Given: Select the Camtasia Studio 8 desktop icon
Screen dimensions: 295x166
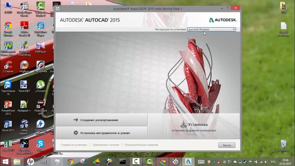Looking at the screenshot, I should click(x=41, y=9).
